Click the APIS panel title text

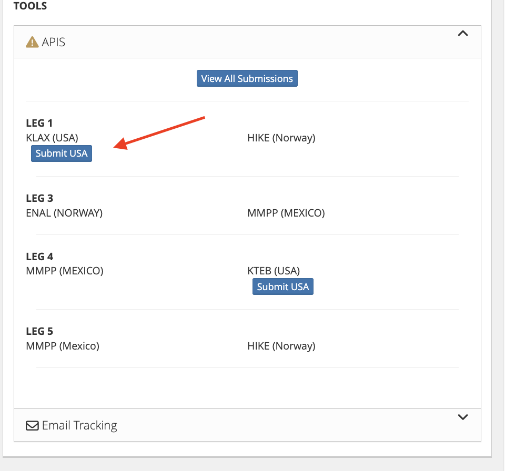[x=54, y=42]
